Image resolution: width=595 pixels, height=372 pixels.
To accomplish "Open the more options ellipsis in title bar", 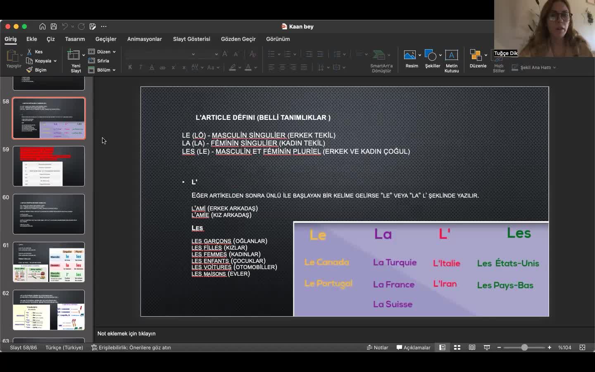I will pyautogui.click(x=104, y=26).
